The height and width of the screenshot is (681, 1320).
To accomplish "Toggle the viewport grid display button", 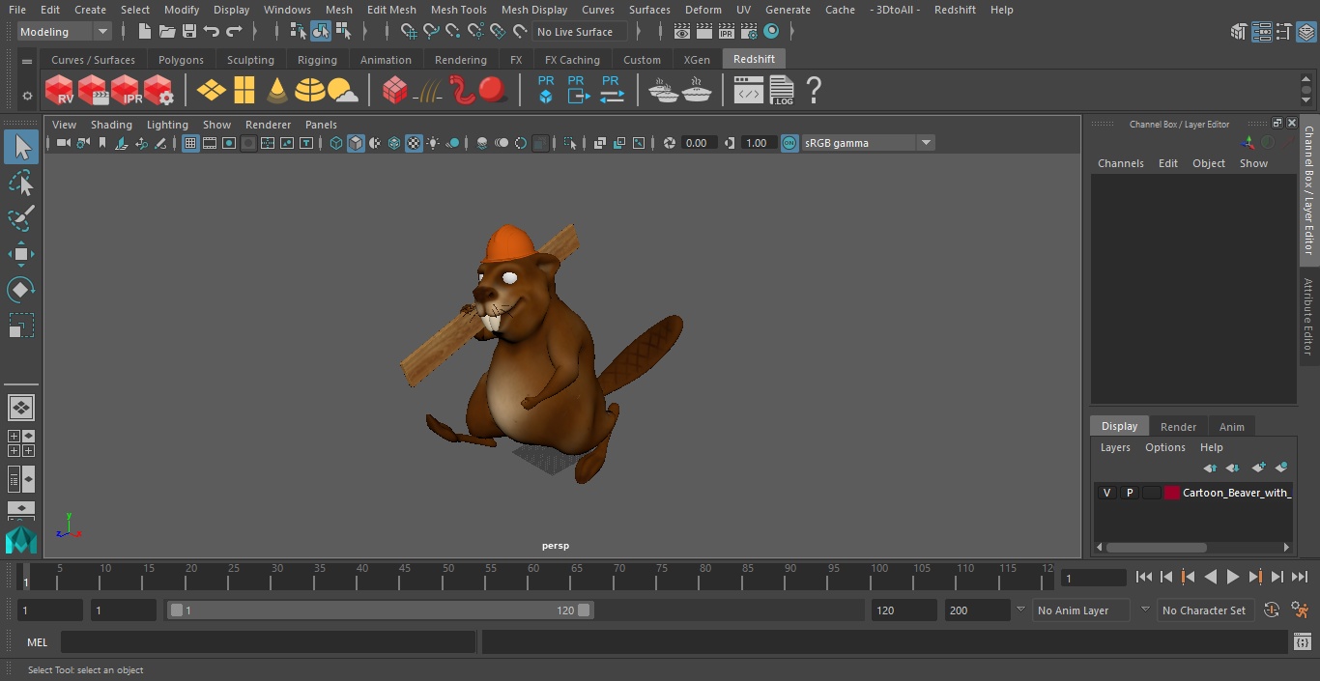I will (x=190, y=143).
